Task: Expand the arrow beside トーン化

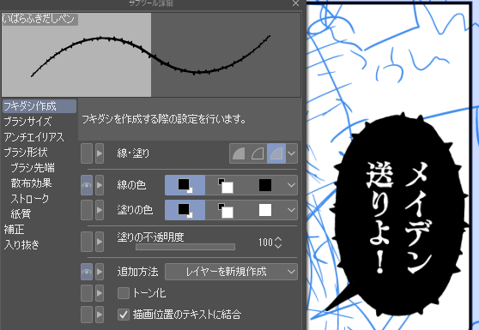Action: click(x=100, y=293)
